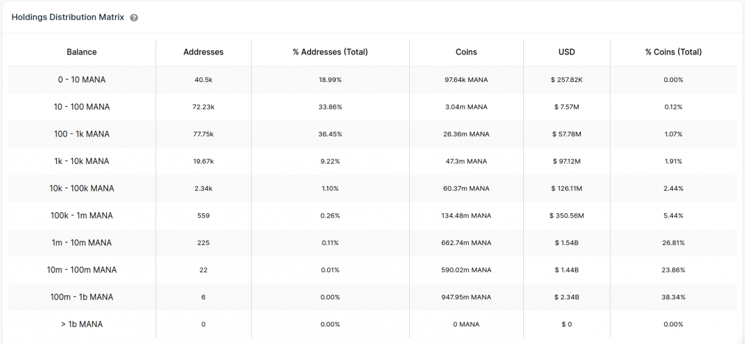Click the > 1b MANA row label

(x=82, y=324)
